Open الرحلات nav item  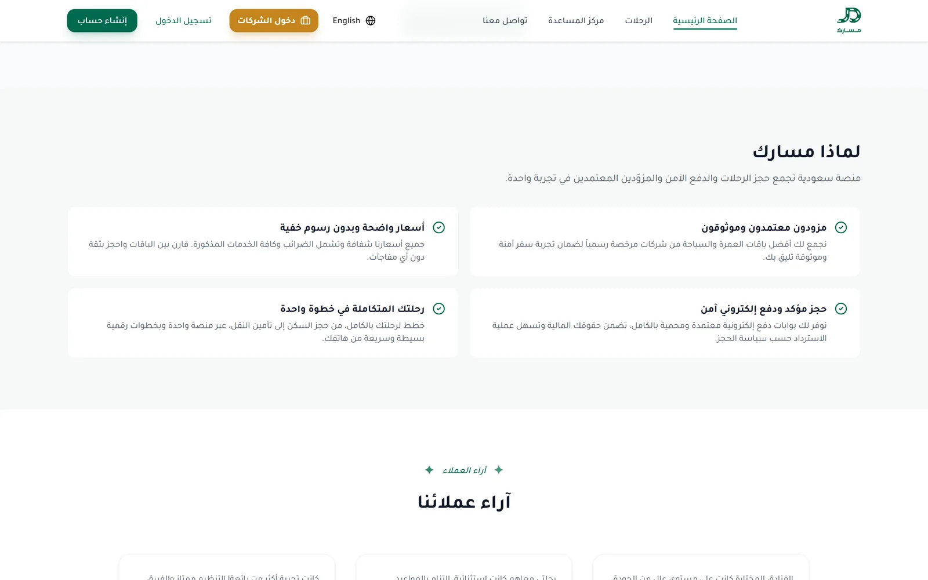click(x=639, y=21)
